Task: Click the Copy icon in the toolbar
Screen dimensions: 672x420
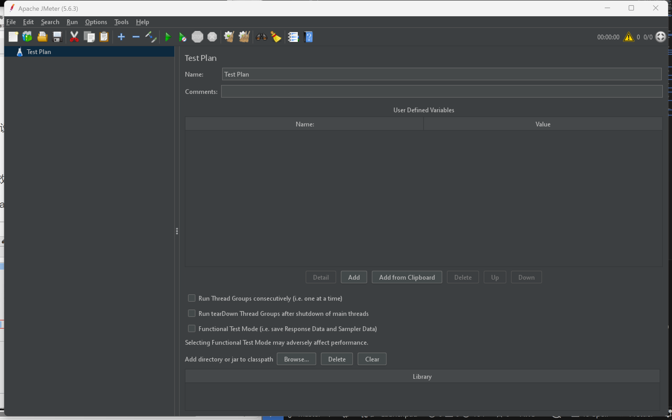Action: click(x=89, y=37)
